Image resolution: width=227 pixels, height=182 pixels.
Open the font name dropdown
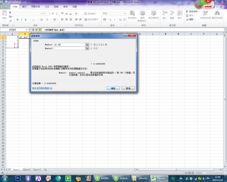pyautogui.click(x=41, y=13)
